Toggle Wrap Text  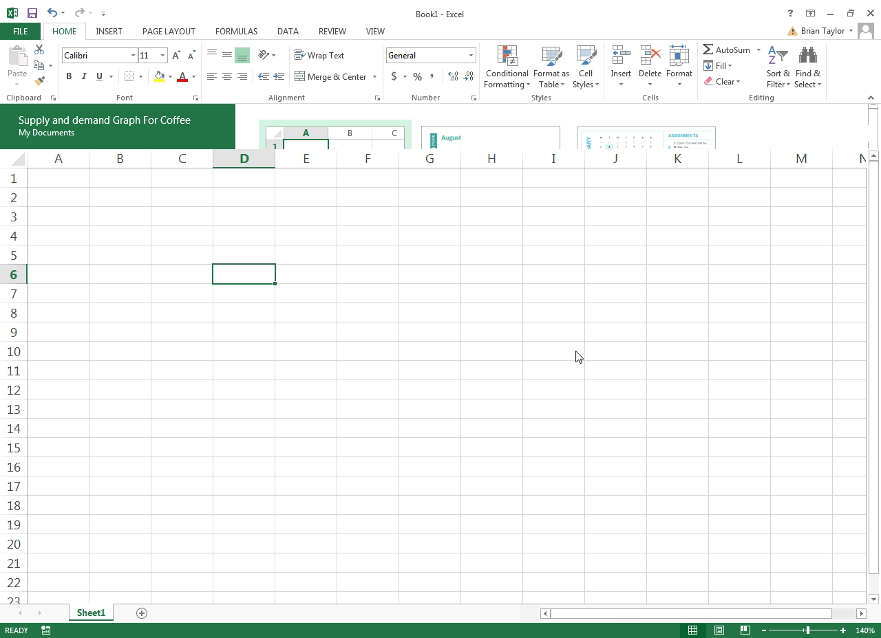click(319, 55)
